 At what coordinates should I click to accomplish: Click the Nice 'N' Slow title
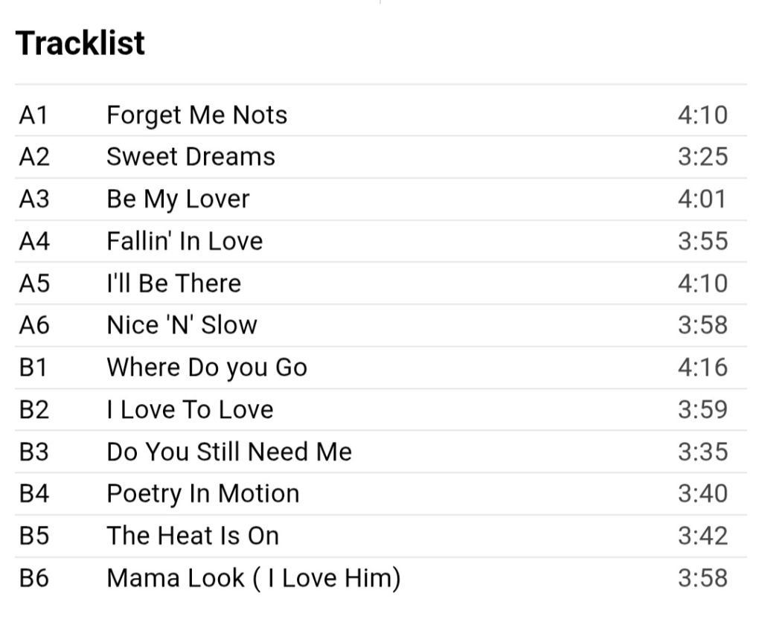(x=182, y=325)
